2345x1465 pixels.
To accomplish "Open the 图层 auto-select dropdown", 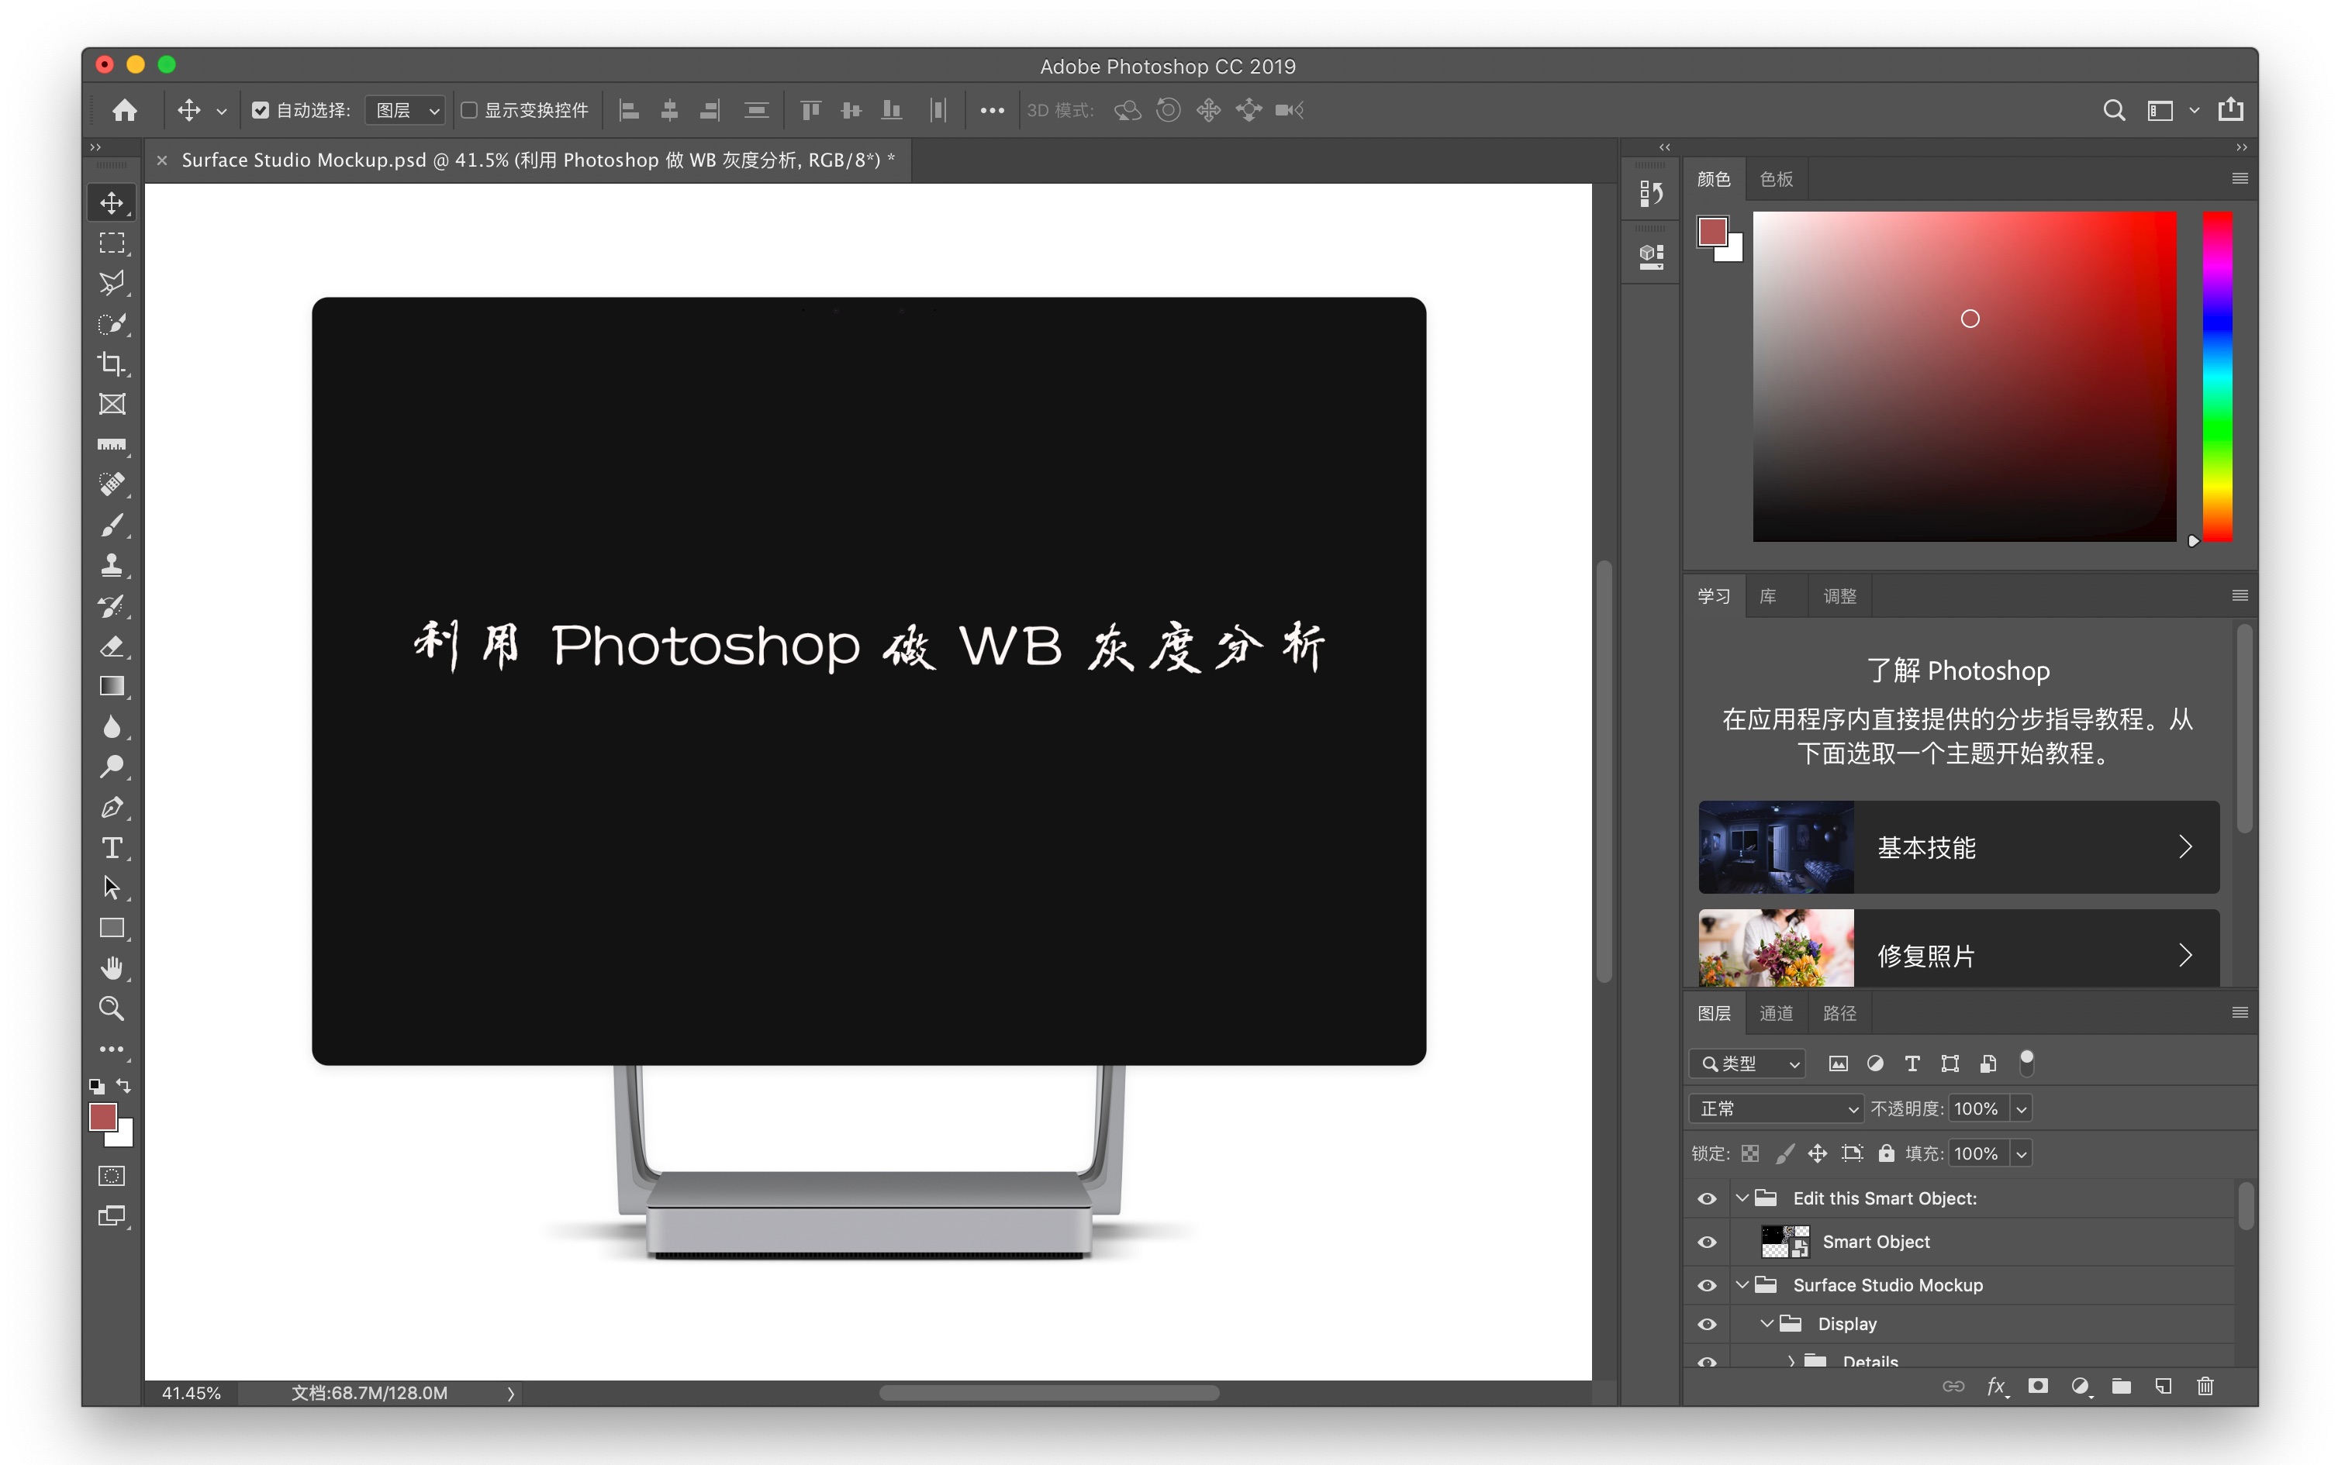I will coord(404,109).
